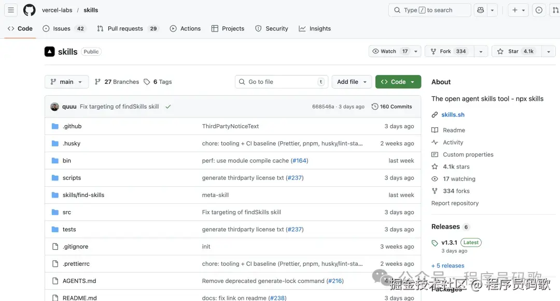
Task: Open the meta-skill commit message
Action: click(x=215, y=195)
